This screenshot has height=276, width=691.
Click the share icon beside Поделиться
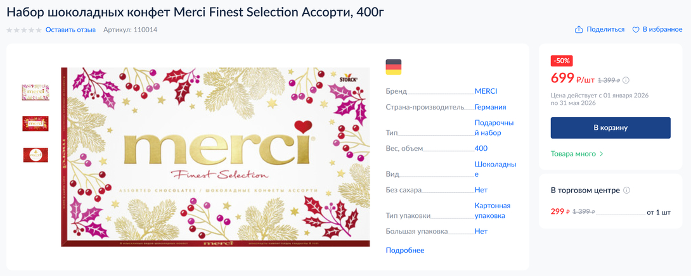(578, 30)
